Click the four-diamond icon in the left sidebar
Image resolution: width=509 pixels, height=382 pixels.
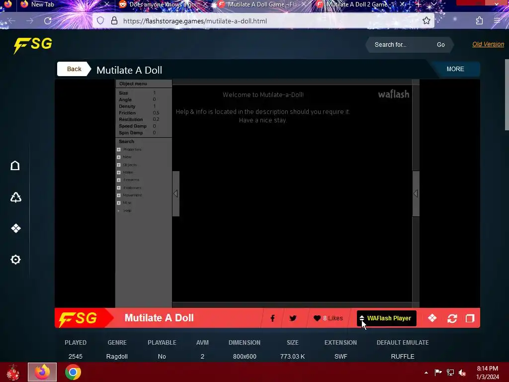coord(15,228)
